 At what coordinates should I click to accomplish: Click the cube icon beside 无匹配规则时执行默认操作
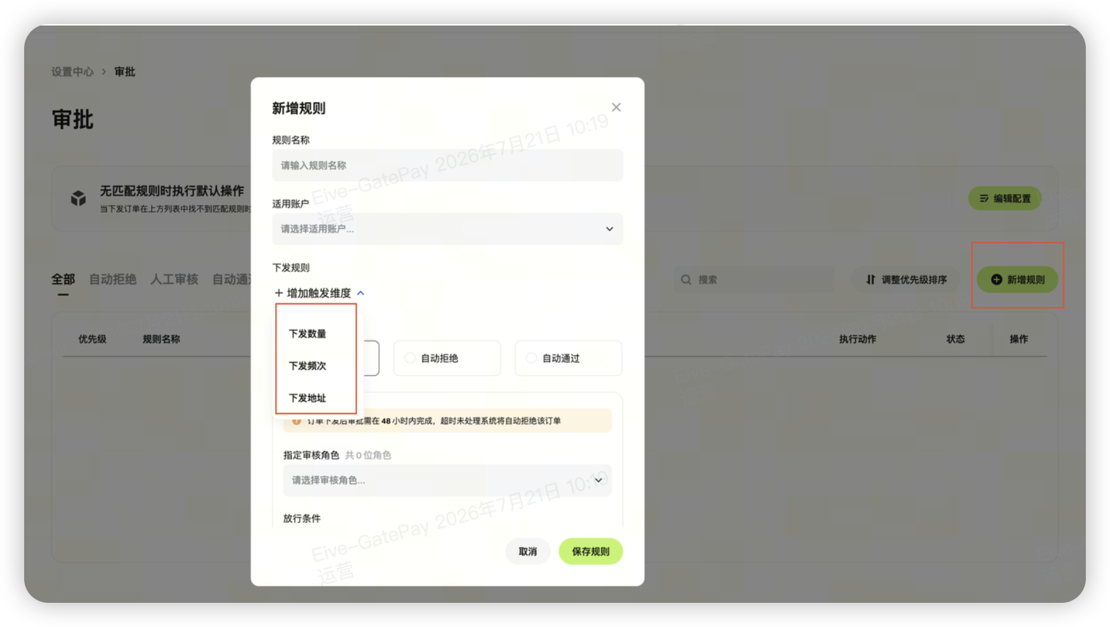(79, 198)
